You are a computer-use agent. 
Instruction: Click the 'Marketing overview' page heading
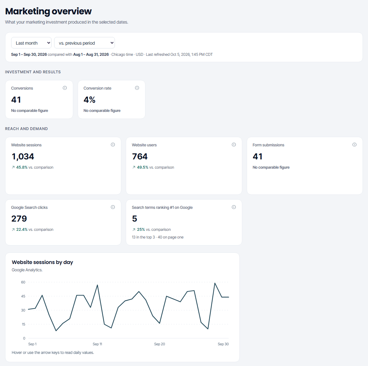pos(48,11)
